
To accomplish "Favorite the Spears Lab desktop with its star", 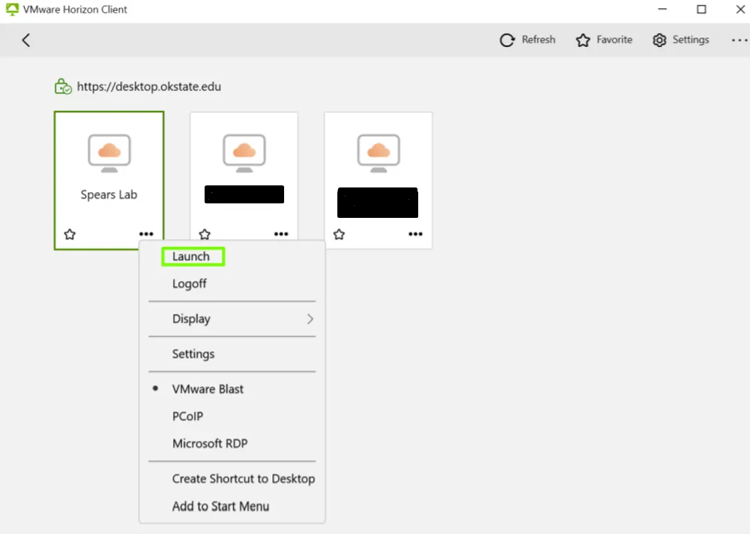I will coord(70,234).
